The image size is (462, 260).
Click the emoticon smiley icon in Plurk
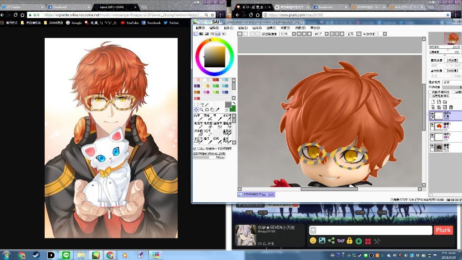313,241
